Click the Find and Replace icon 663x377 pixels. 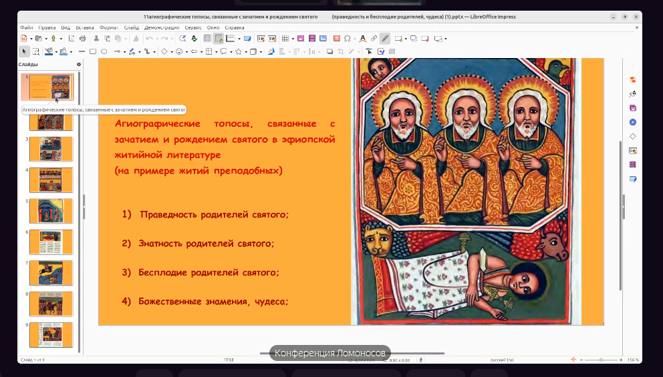coord(182,39)
